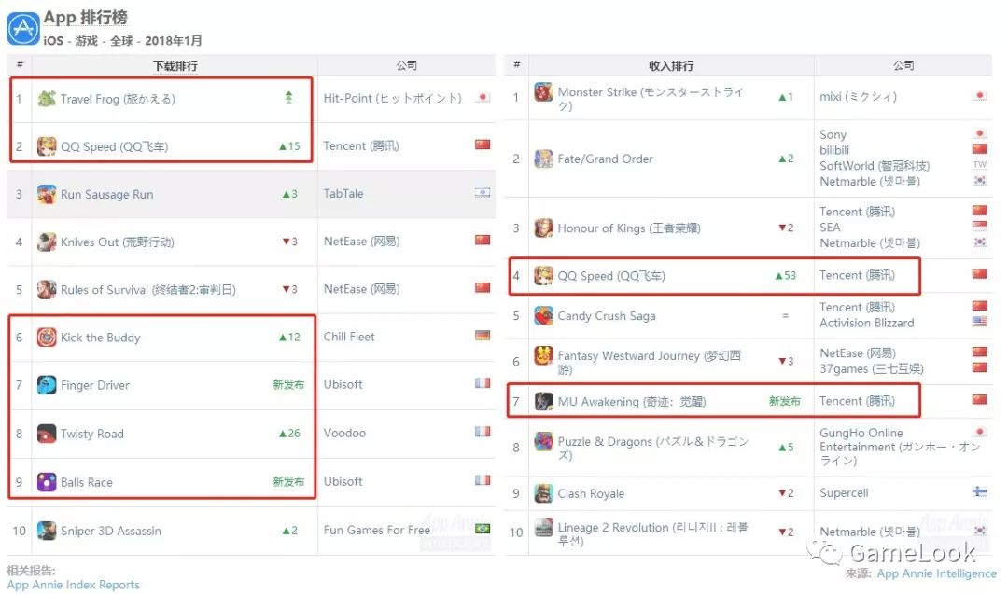
Task: Click the 下载排行 column header
Action: click(175, 66)
